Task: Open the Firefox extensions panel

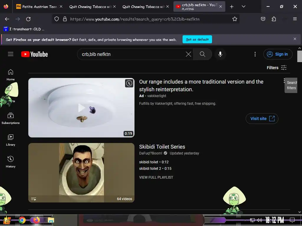Action: [274, 19]
